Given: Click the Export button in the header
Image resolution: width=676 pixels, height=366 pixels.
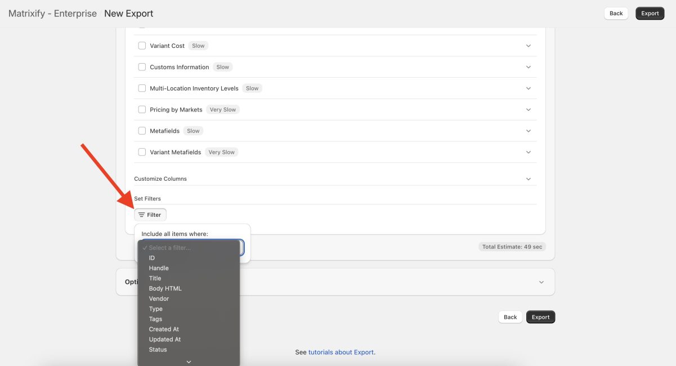Looking at the screenshot, I should point(650,13).
